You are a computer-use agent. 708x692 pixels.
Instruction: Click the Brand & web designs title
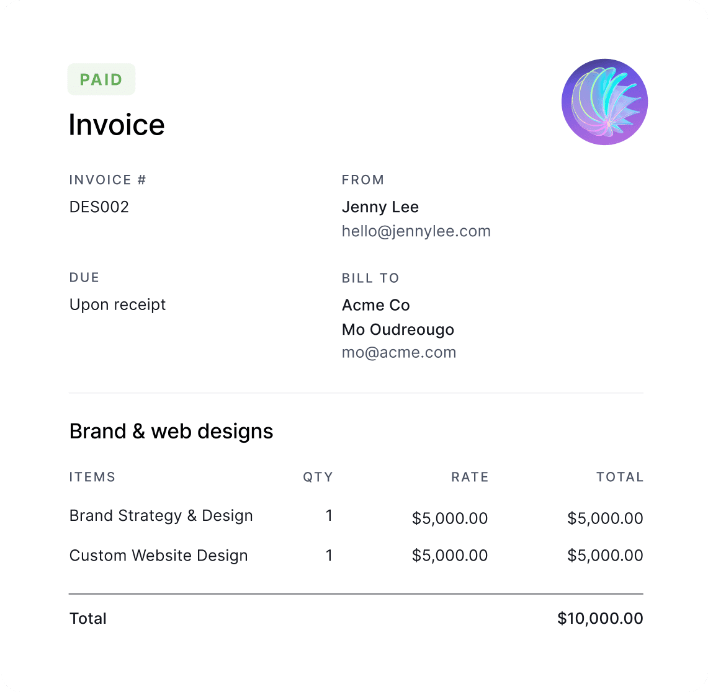coord(171,431)
